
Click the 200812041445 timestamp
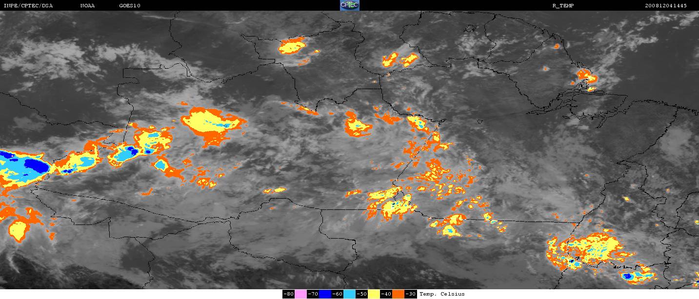(665, 5)
